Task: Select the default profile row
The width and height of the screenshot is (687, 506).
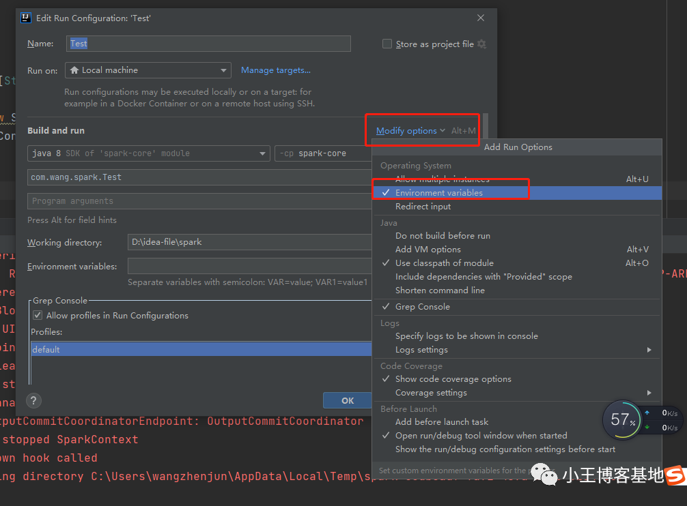Action: tap(201, 349)
